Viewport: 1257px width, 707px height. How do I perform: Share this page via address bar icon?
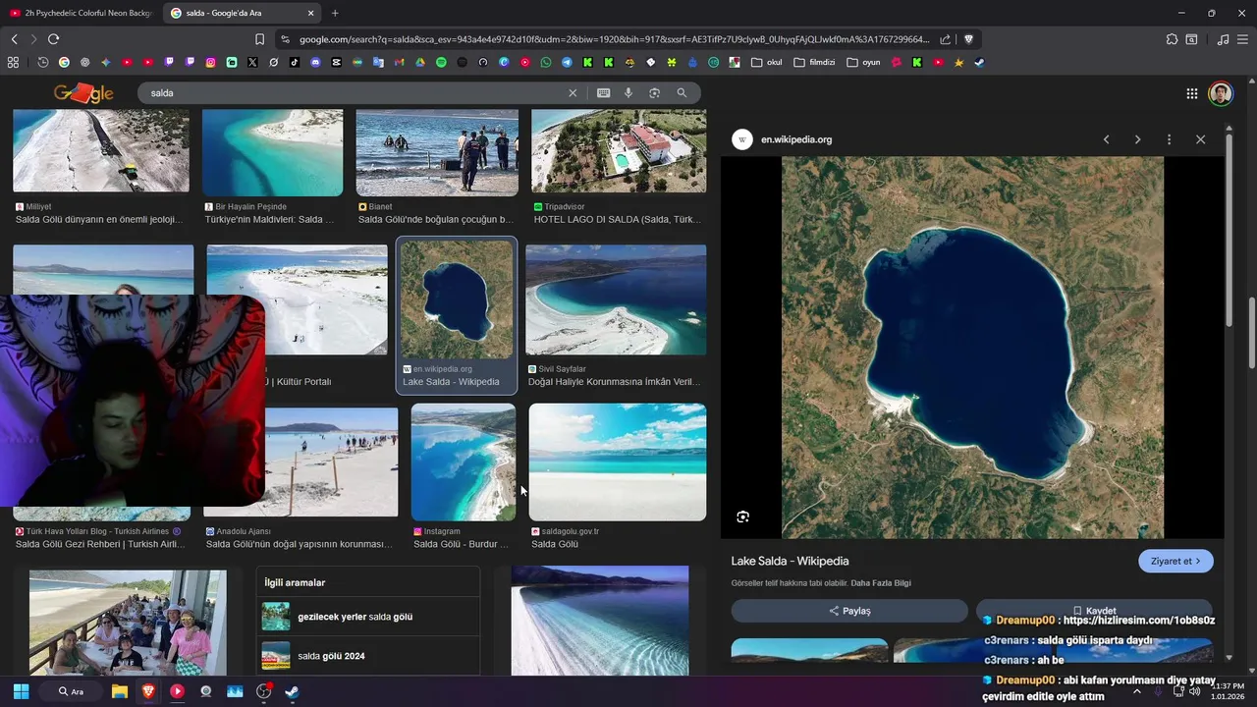[x=945, y=39]
